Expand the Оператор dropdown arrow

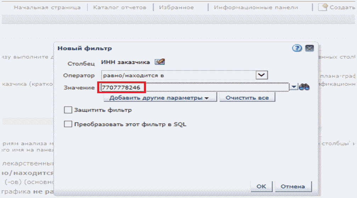(262, 75)
